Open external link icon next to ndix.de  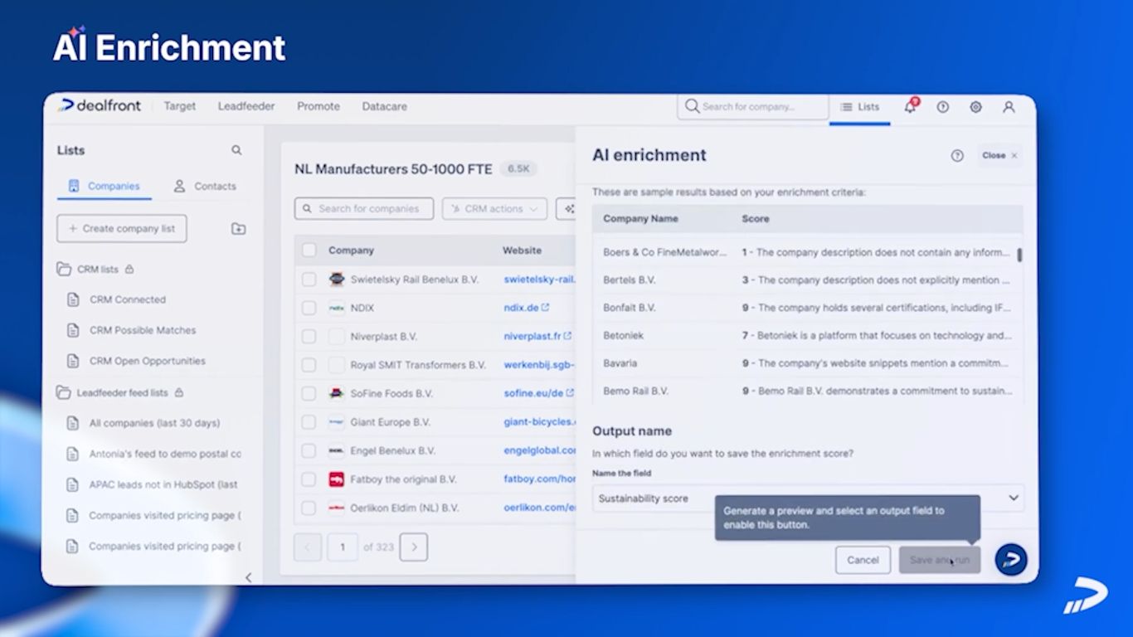click(545, 308)
